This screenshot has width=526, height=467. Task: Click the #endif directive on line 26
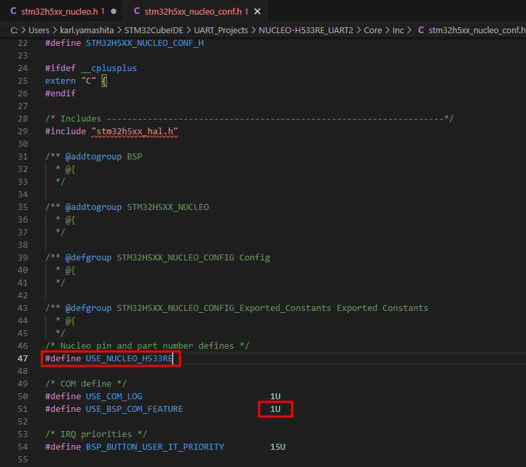click(60, 93)
